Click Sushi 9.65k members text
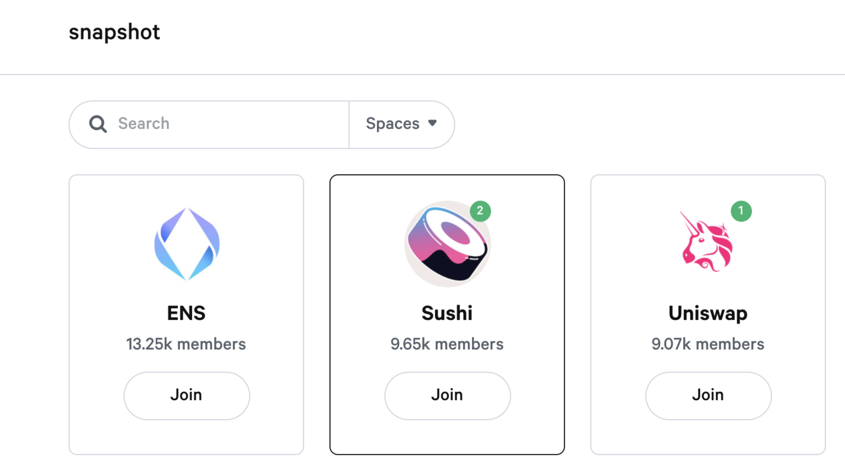 click(447, 344)
